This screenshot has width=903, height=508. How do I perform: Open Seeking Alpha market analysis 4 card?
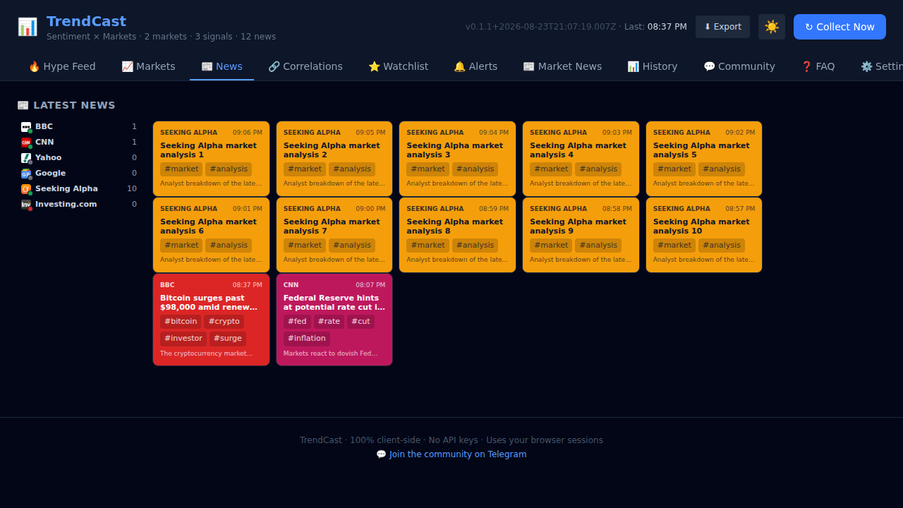click(581, 159)
